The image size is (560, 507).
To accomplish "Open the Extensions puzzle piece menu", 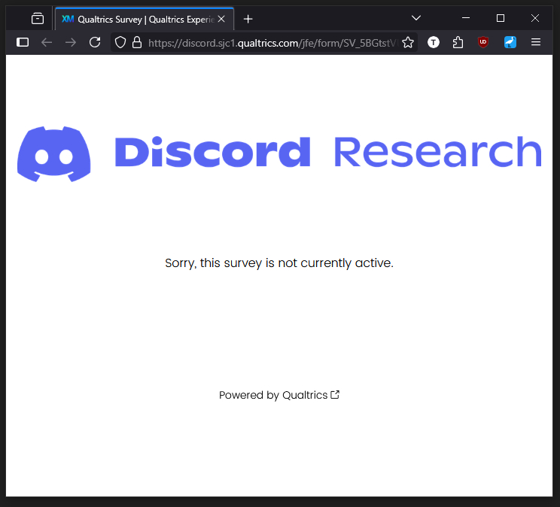I will pyautogui.click(x=458, y=42).
